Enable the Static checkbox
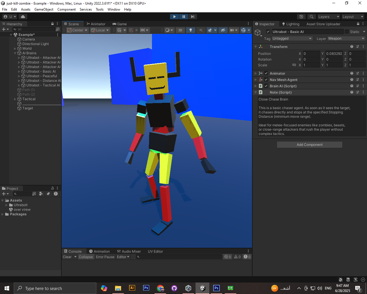Screen dimensions: 367x294 (347, 32)
